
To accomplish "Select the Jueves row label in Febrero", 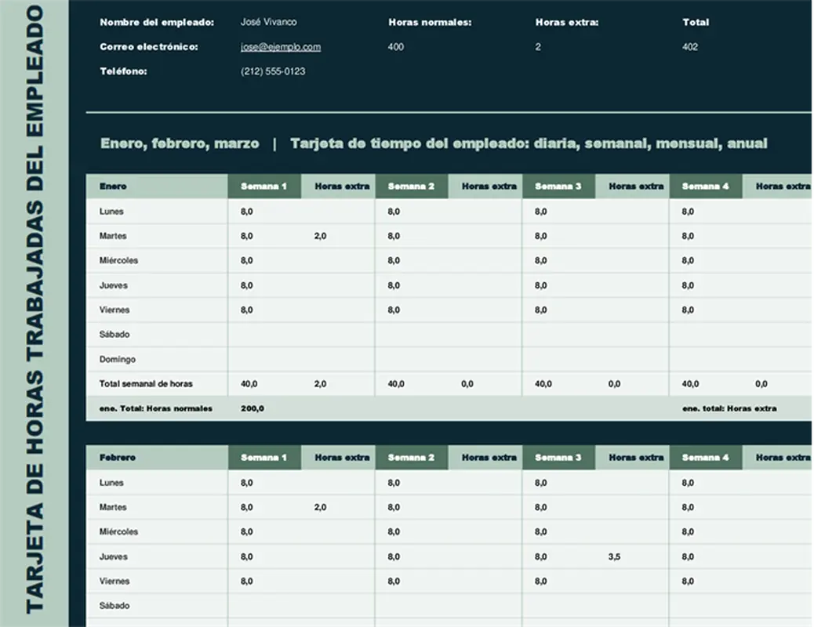I will (114, 557).
